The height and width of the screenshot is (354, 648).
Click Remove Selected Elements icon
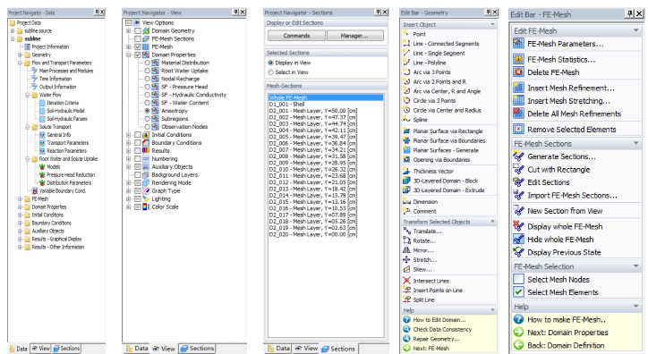(518, 129)
